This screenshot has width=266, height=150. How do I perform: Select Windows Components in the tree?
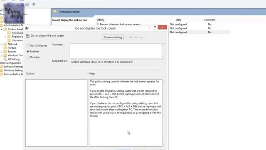click(x=15, y=55)
